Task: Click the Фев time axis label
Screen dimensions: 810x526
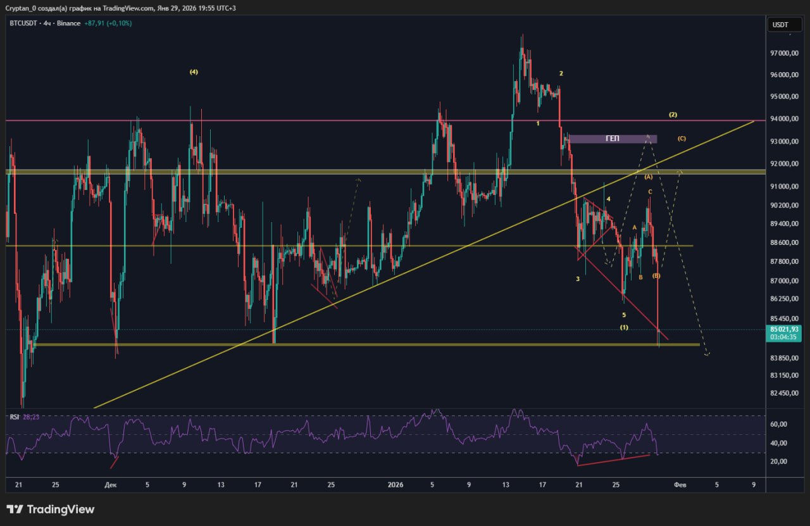Action: point(680,485)
